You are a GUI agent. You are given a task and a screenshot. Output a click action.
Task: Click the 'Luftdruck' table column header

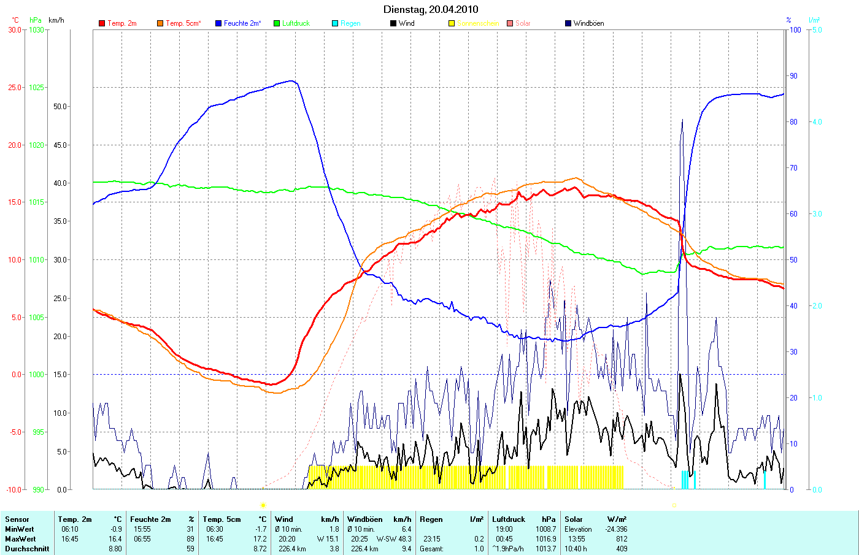coord(509,519)
